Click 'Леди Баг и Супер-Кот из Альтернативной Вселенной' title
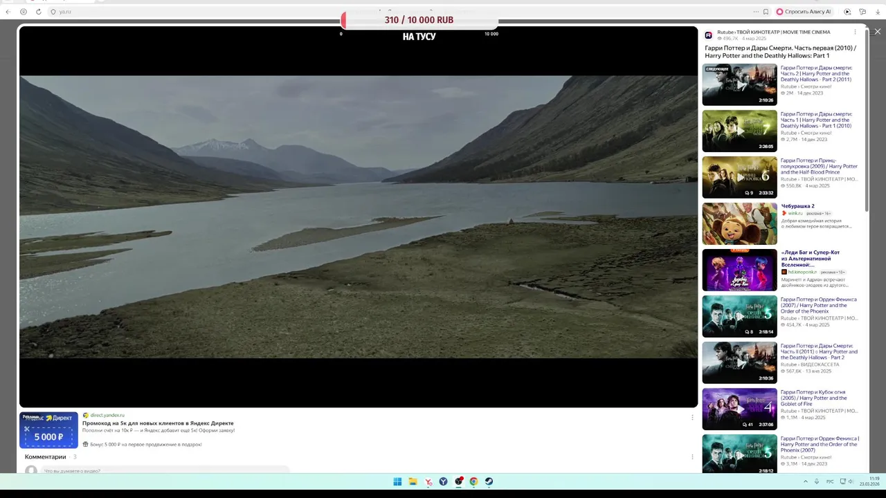Viewport: 886px width, 498px height. pos(810,258)
